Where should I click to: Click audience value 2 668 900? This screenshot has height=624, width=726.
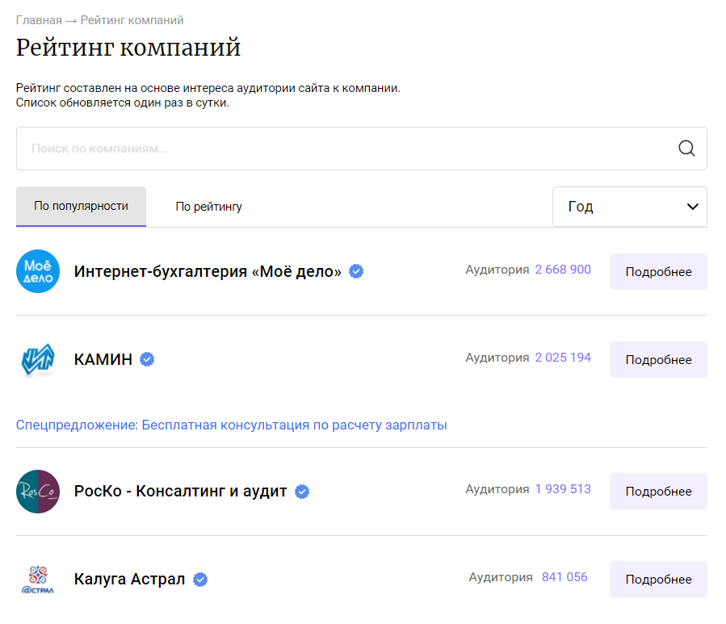click(563, 270)
